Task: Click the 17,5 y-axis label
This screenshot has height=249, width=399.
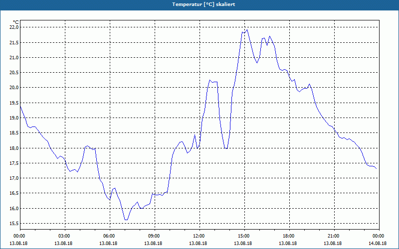Action: click(x=15, y=163)
